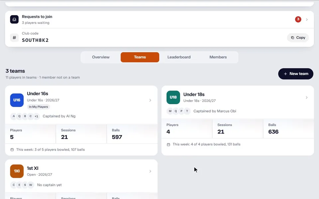Click the calendar icon in Under 18s card
The width and height of the screenshot is (319, 199).
(x=168, y=144)
